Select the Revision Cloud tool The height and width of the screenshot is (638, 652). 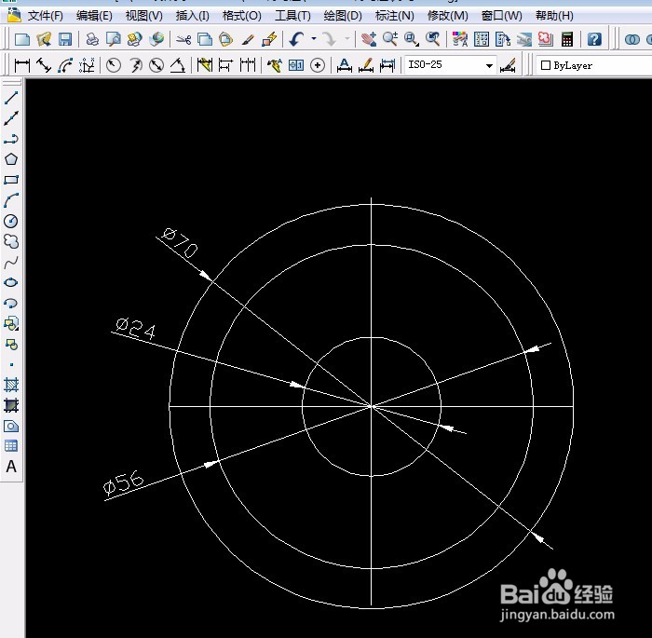pyautogui.click(x=11, y=241)
